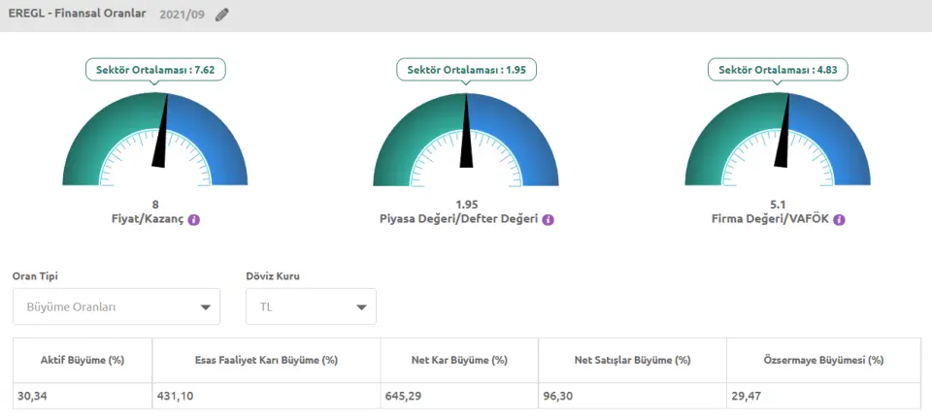Click the pencil edit icon beside 2021/09
Viewport: 932px width, 417px height.
[x=222, y=15]
